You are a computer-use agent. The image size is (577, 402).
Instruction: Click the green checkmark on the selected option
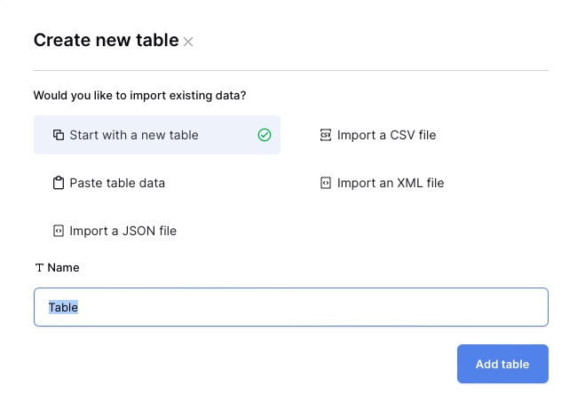[264, 135]
